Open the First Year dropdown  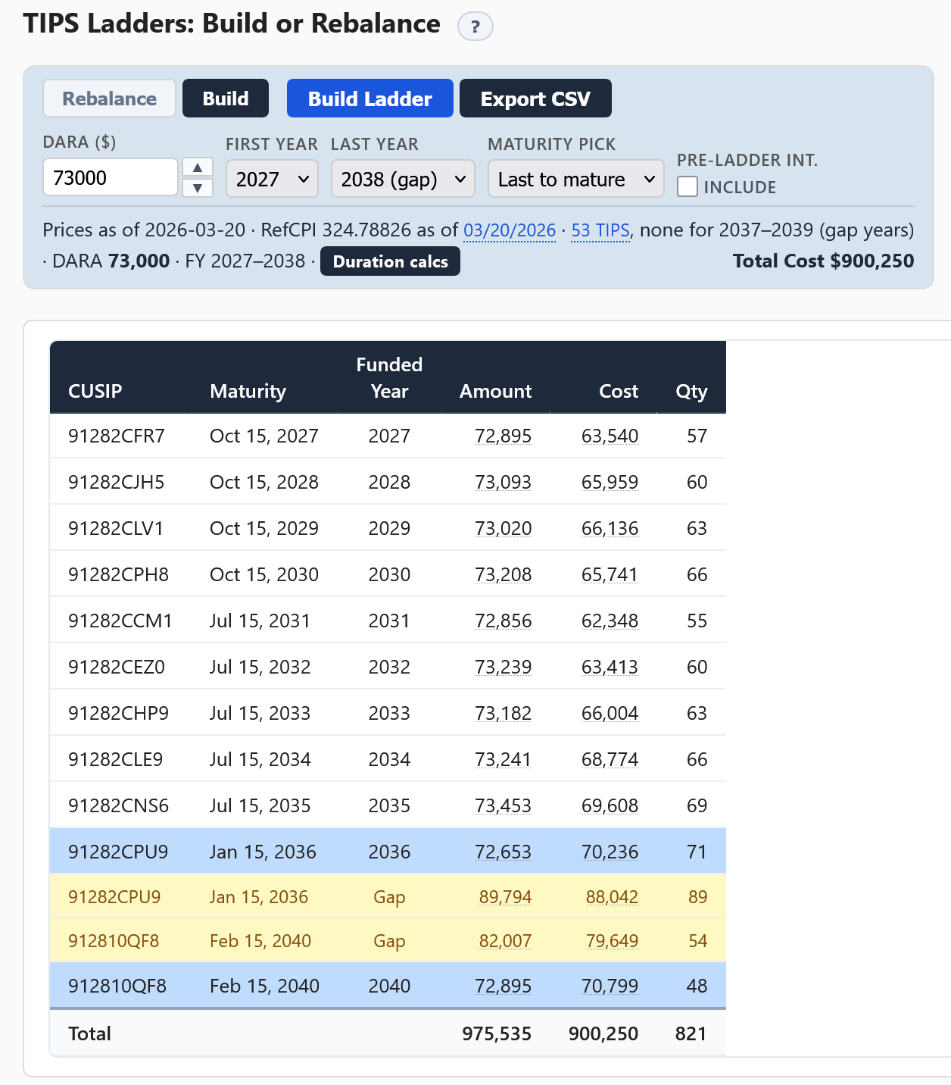click(x=272, y=179)
